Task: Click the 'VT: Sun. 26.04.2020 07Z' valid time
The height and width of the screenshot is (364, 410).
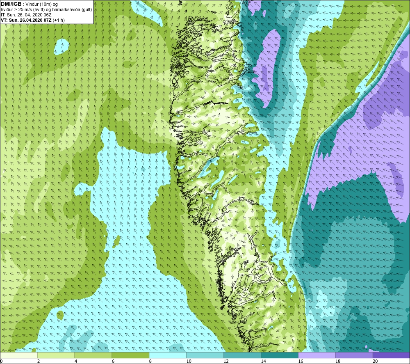Action: tap(26, 20)
